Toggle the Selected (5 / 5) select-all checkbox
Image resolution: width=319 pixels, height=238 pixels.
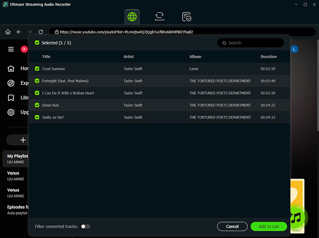(37, 43)
